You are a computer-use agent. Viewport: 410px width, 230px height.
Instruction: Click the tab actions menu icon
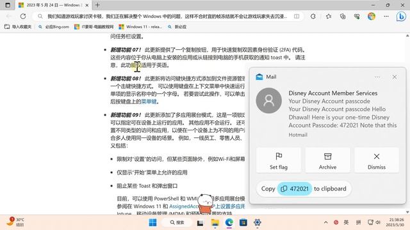pos(8,5)
